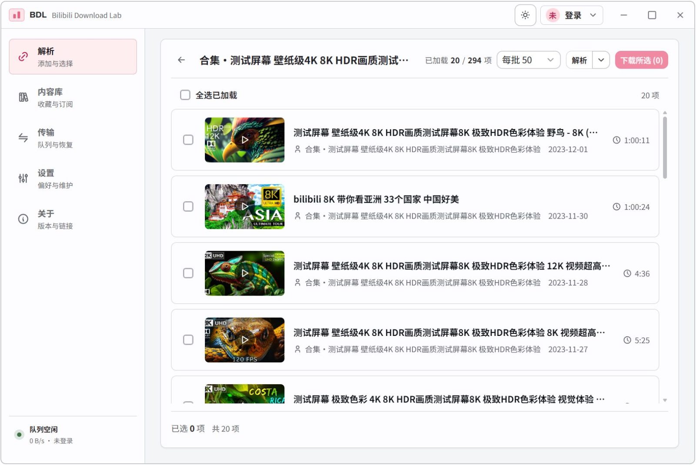This screenshot has width=696, height=465.
Task: Play the ASIA 8K thumbnail preview
Action: tap(244, 206)
